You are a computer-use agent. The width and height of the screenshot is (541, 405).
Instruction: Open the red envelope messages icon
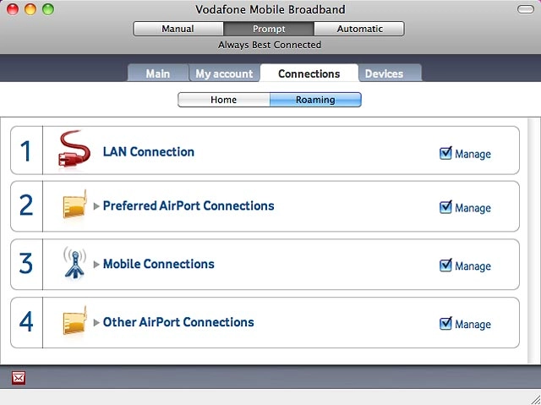tap(19, 378)
